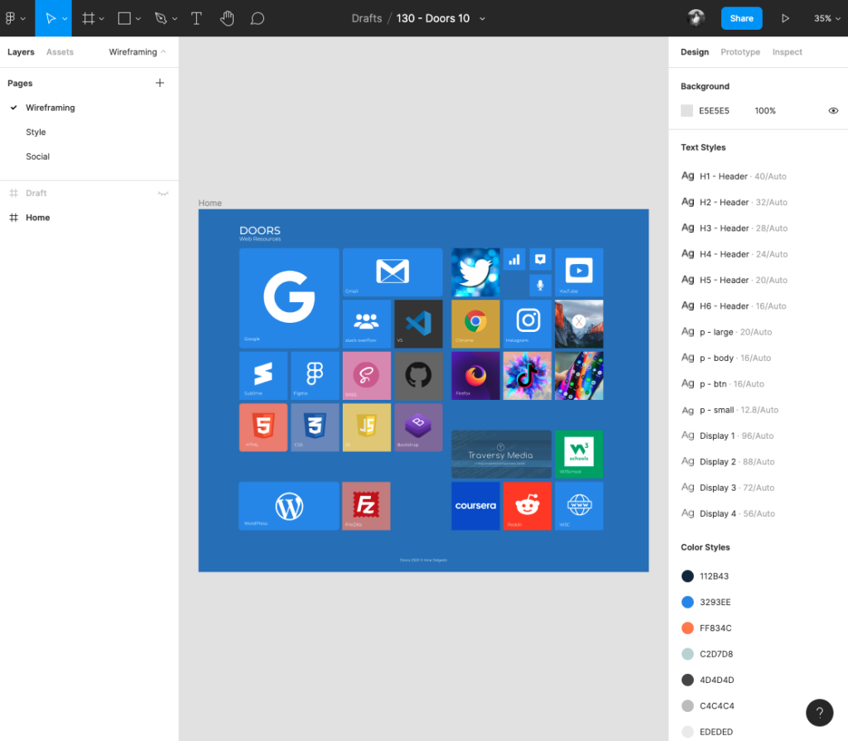The image size is (848, 741).
Task: Click the YouTube tile
Action: pyautogui.click(x=579, y=272)
